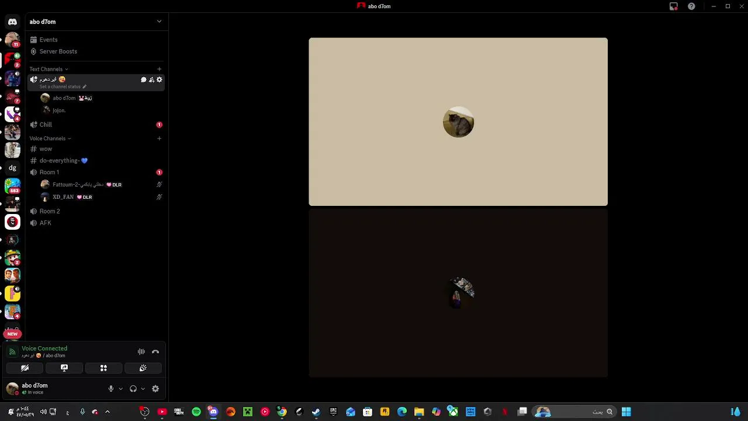748x421 pixels.
Task: Show hidden system tray icons arrow
Action: click(x=107, y=412)
